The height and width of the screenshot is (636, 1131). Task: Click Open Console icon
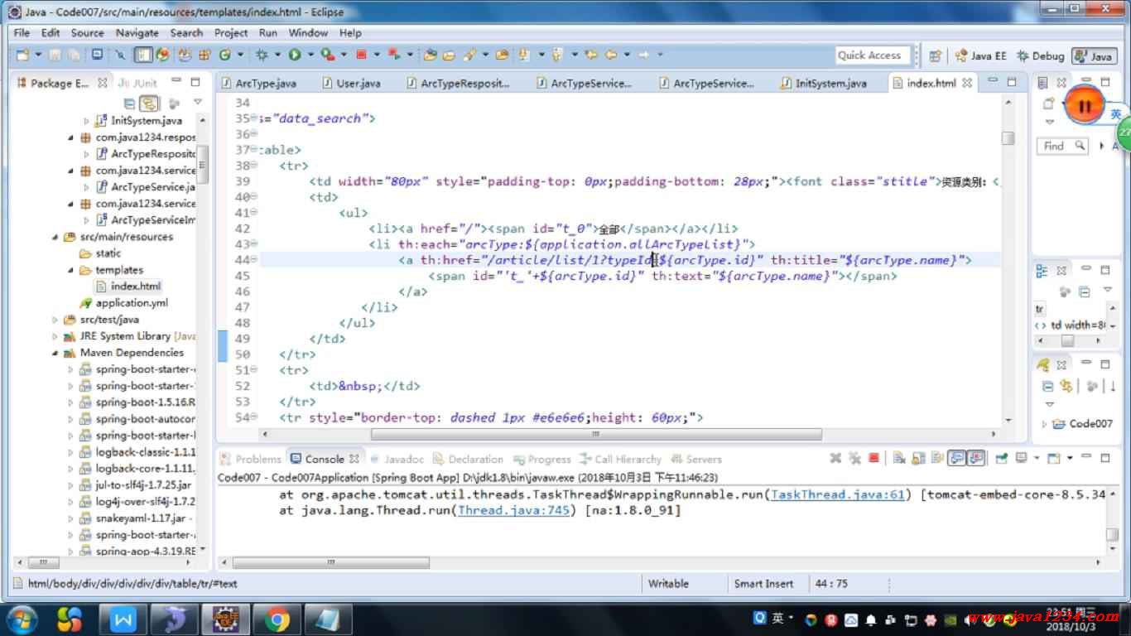pos(1054,458)
